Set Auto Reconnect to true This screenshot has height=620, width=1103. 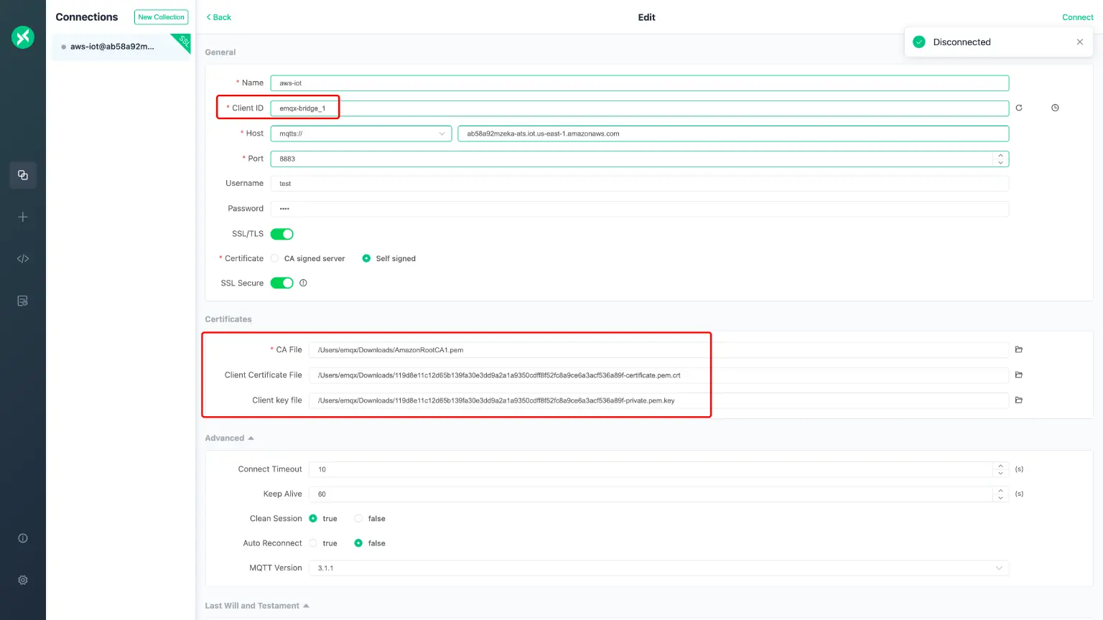[x=313, y=543]
